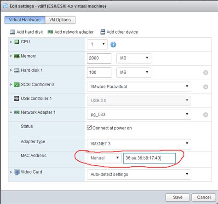Switch to the VM Options tab
The image size is (218, 204).
coord(60,20)
